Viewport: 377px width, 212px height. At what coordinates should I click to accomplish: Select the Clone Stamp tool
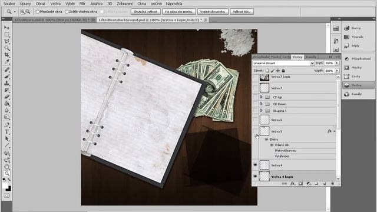(x=6, y=83)
